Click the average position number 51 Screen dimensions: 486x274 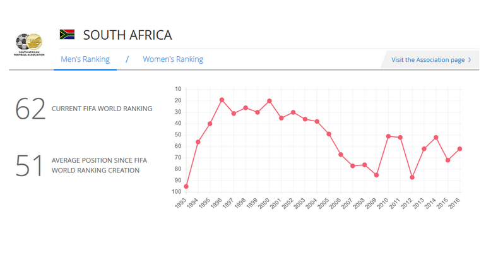tap(29, 165)
